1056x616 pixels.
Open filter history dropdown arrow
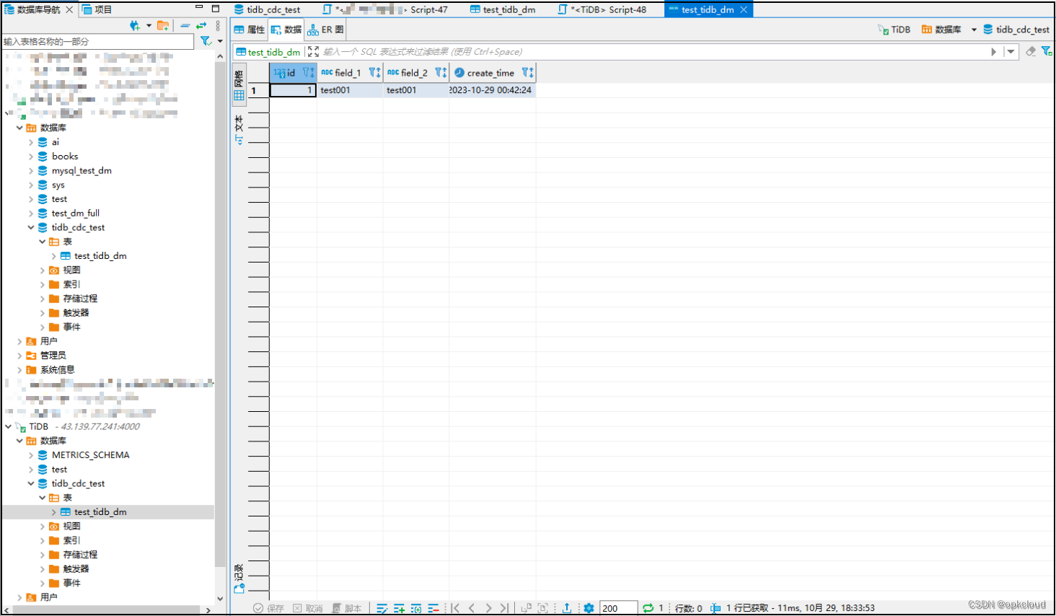coord(1011,52)
